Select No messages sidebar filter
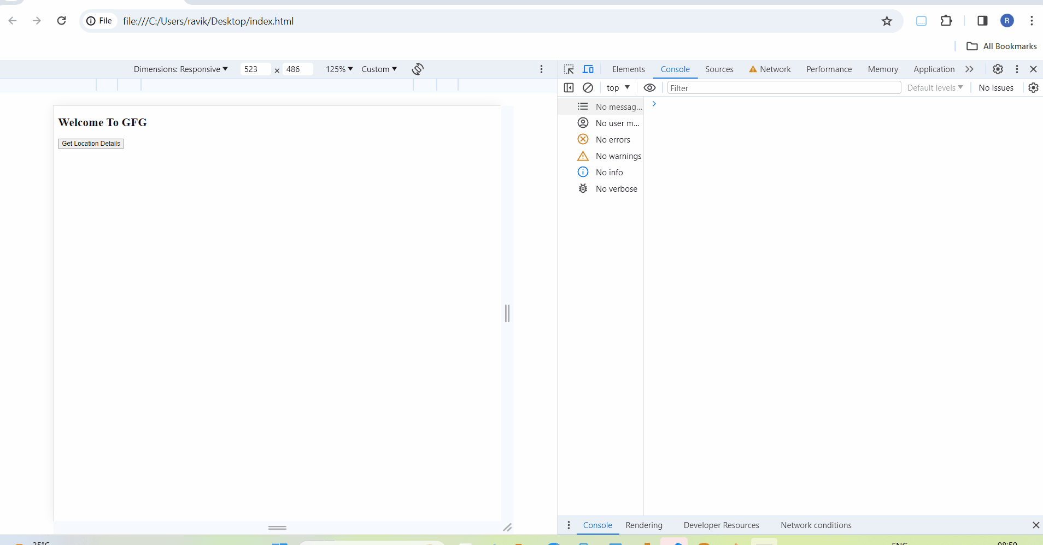1043x545 pixels. tap(601, 106)
